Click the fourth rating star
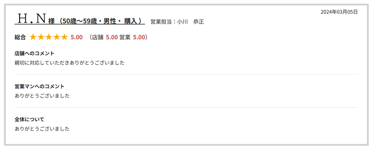This screenshot has width=373, height=150. [x=57, y=37]
